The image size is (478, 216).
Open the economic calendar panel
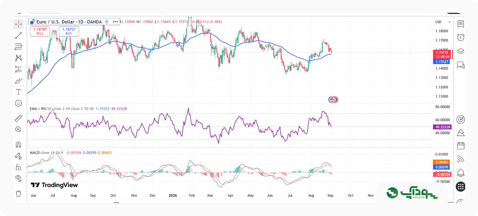(461, 146)
